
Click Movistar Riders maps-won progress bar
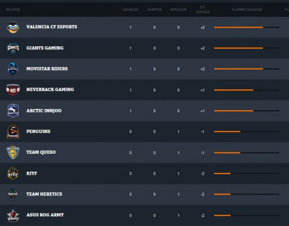[x=247, y=69]
